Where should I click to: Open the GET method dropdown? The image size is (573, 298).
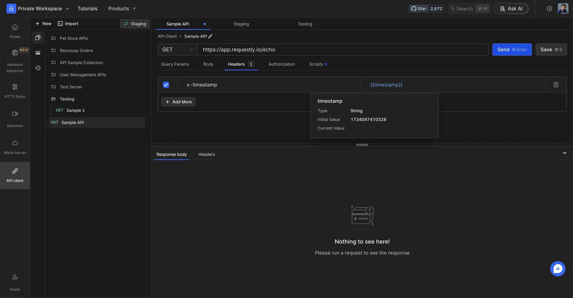tap(177, 50)
